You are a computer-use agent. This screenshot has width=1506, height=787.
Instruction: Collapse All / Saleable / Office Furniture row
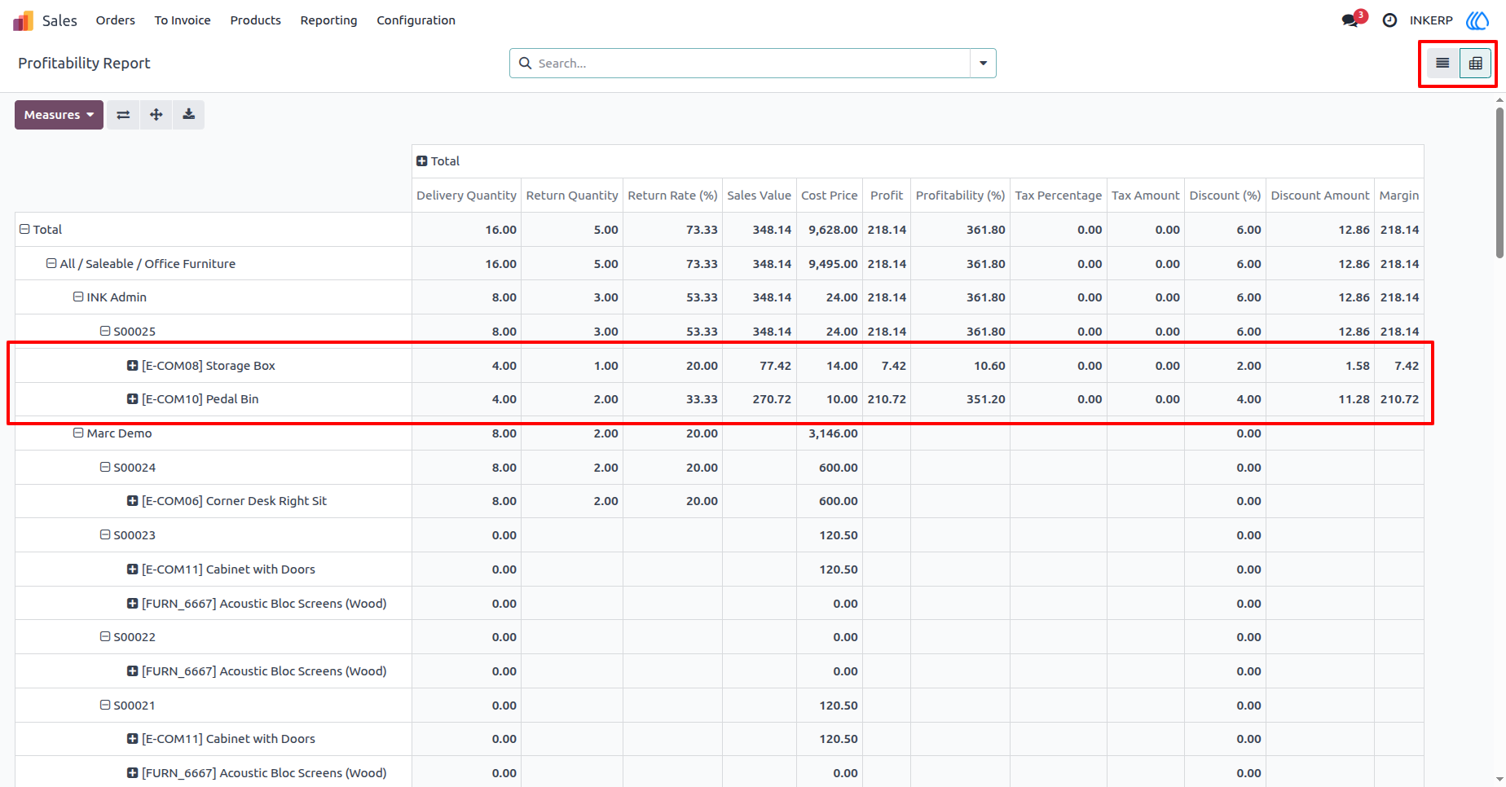tap(51, 264)
